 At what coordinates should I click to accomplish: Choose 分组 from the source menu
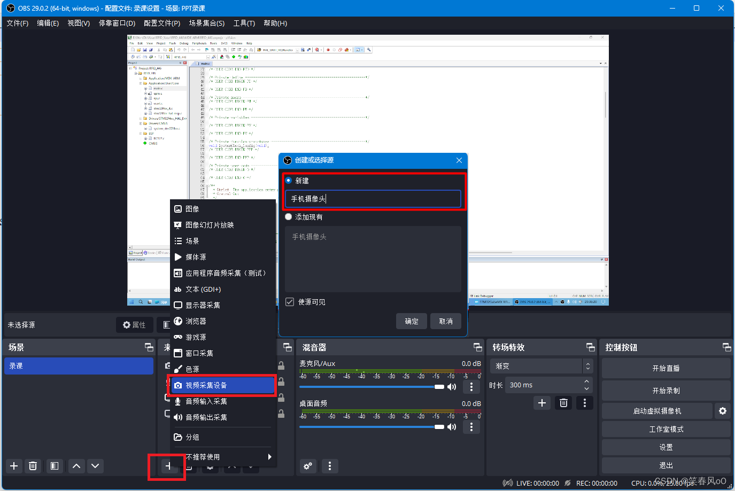[223, 437]
